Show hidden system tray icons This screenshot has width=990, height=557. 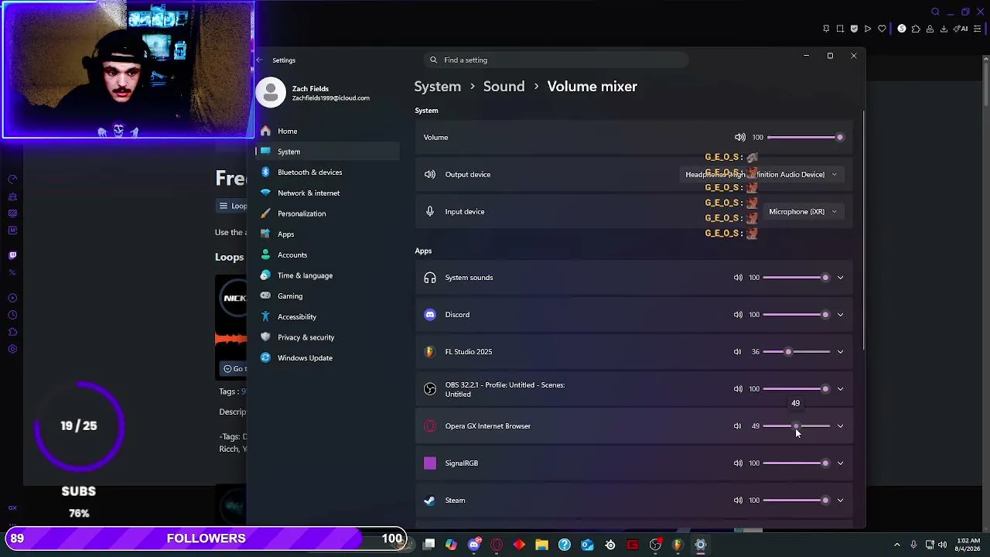[x=897, y=545]
